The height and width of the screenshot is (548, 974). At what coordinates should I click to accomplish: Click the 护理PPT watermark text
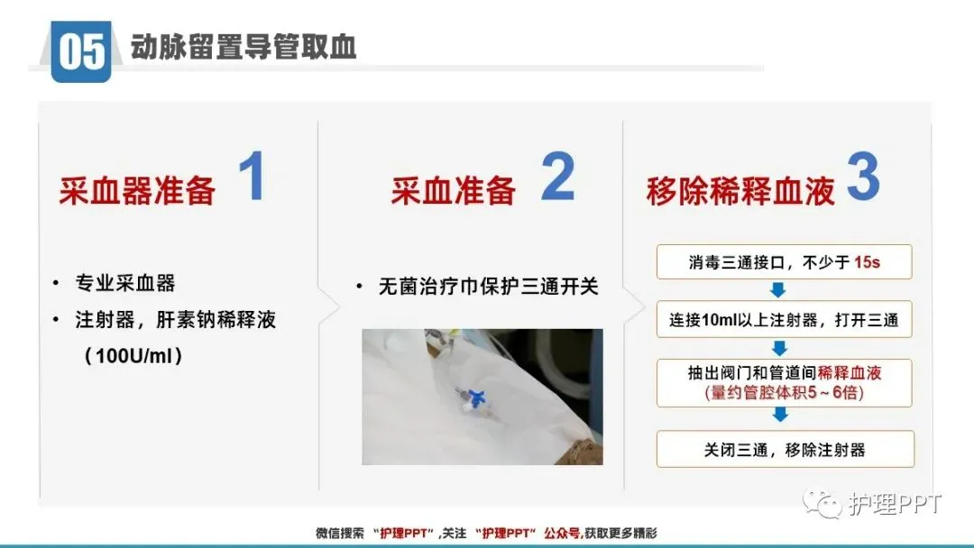895,504
